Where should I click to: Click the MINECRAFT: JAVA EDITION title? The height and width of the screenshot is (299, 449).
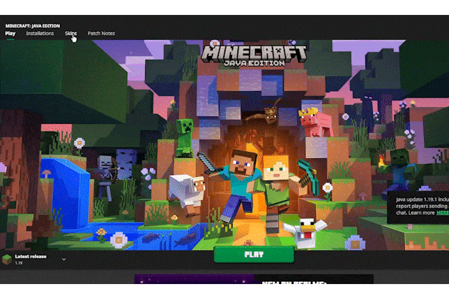[32, 26]
